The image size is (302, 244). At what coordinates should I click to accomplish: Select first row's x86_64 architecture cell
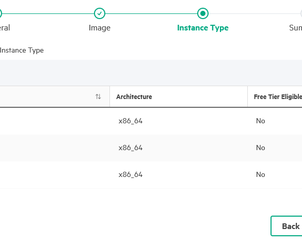coord(131,121)
